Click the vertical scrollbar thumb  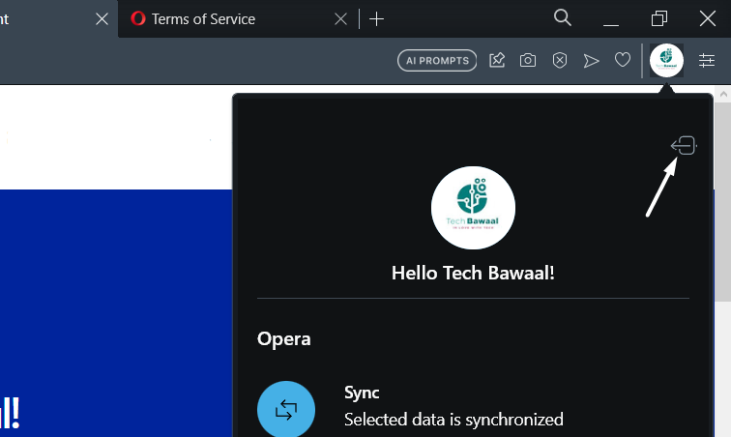tap(723, 202)
